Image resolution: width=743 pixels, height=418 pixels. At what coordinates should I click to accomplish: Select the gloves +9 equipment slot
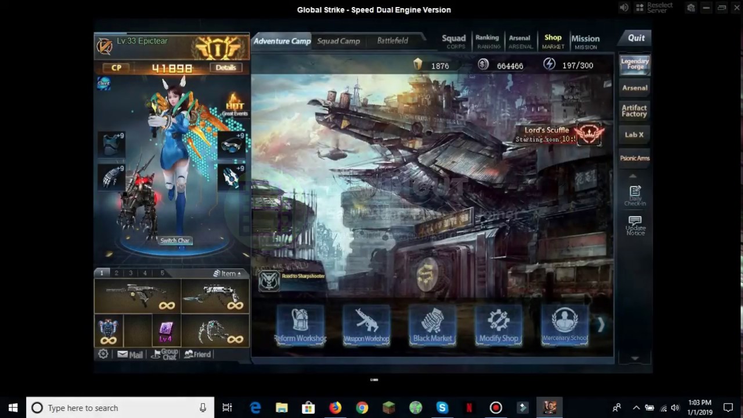tap(111, 177)
